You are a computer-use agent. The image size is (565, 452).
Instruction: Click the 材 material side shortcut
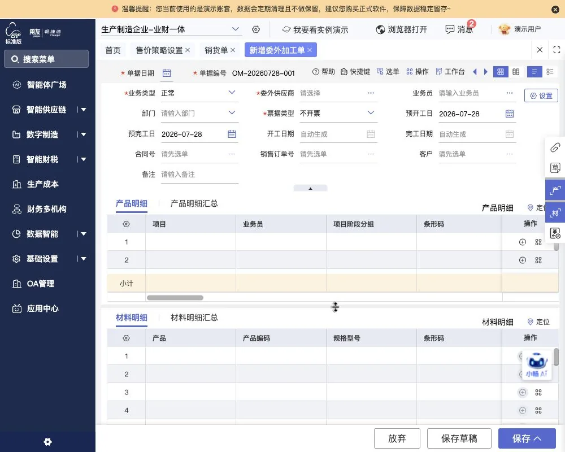555,212
